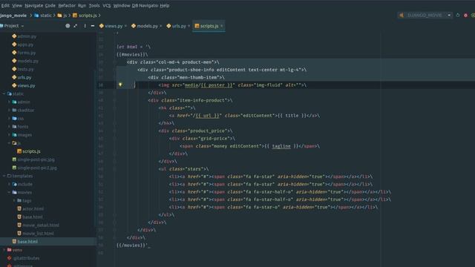The image size is (475, 267).
Task: Click the locate/scroll-from-source target icon
Action: [x=68, y=26]
